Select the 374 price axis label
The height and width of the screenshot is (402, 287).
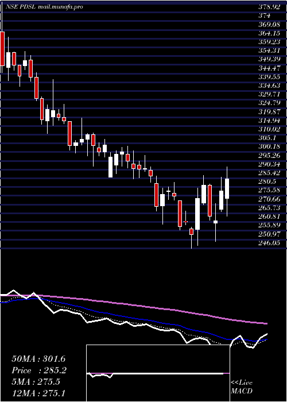(264, 16)
